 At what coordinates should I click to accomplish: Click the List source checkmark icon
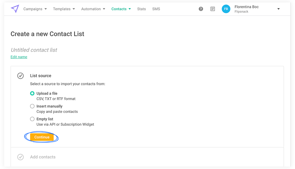point(21,76)
